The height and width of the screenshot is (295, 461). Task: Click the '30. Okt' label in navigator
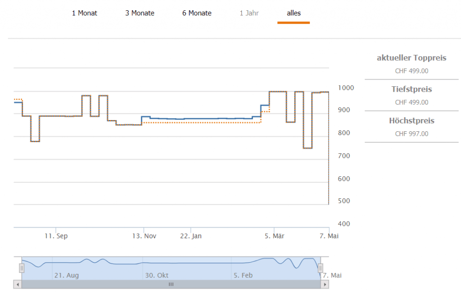click(x=157, y=275)
